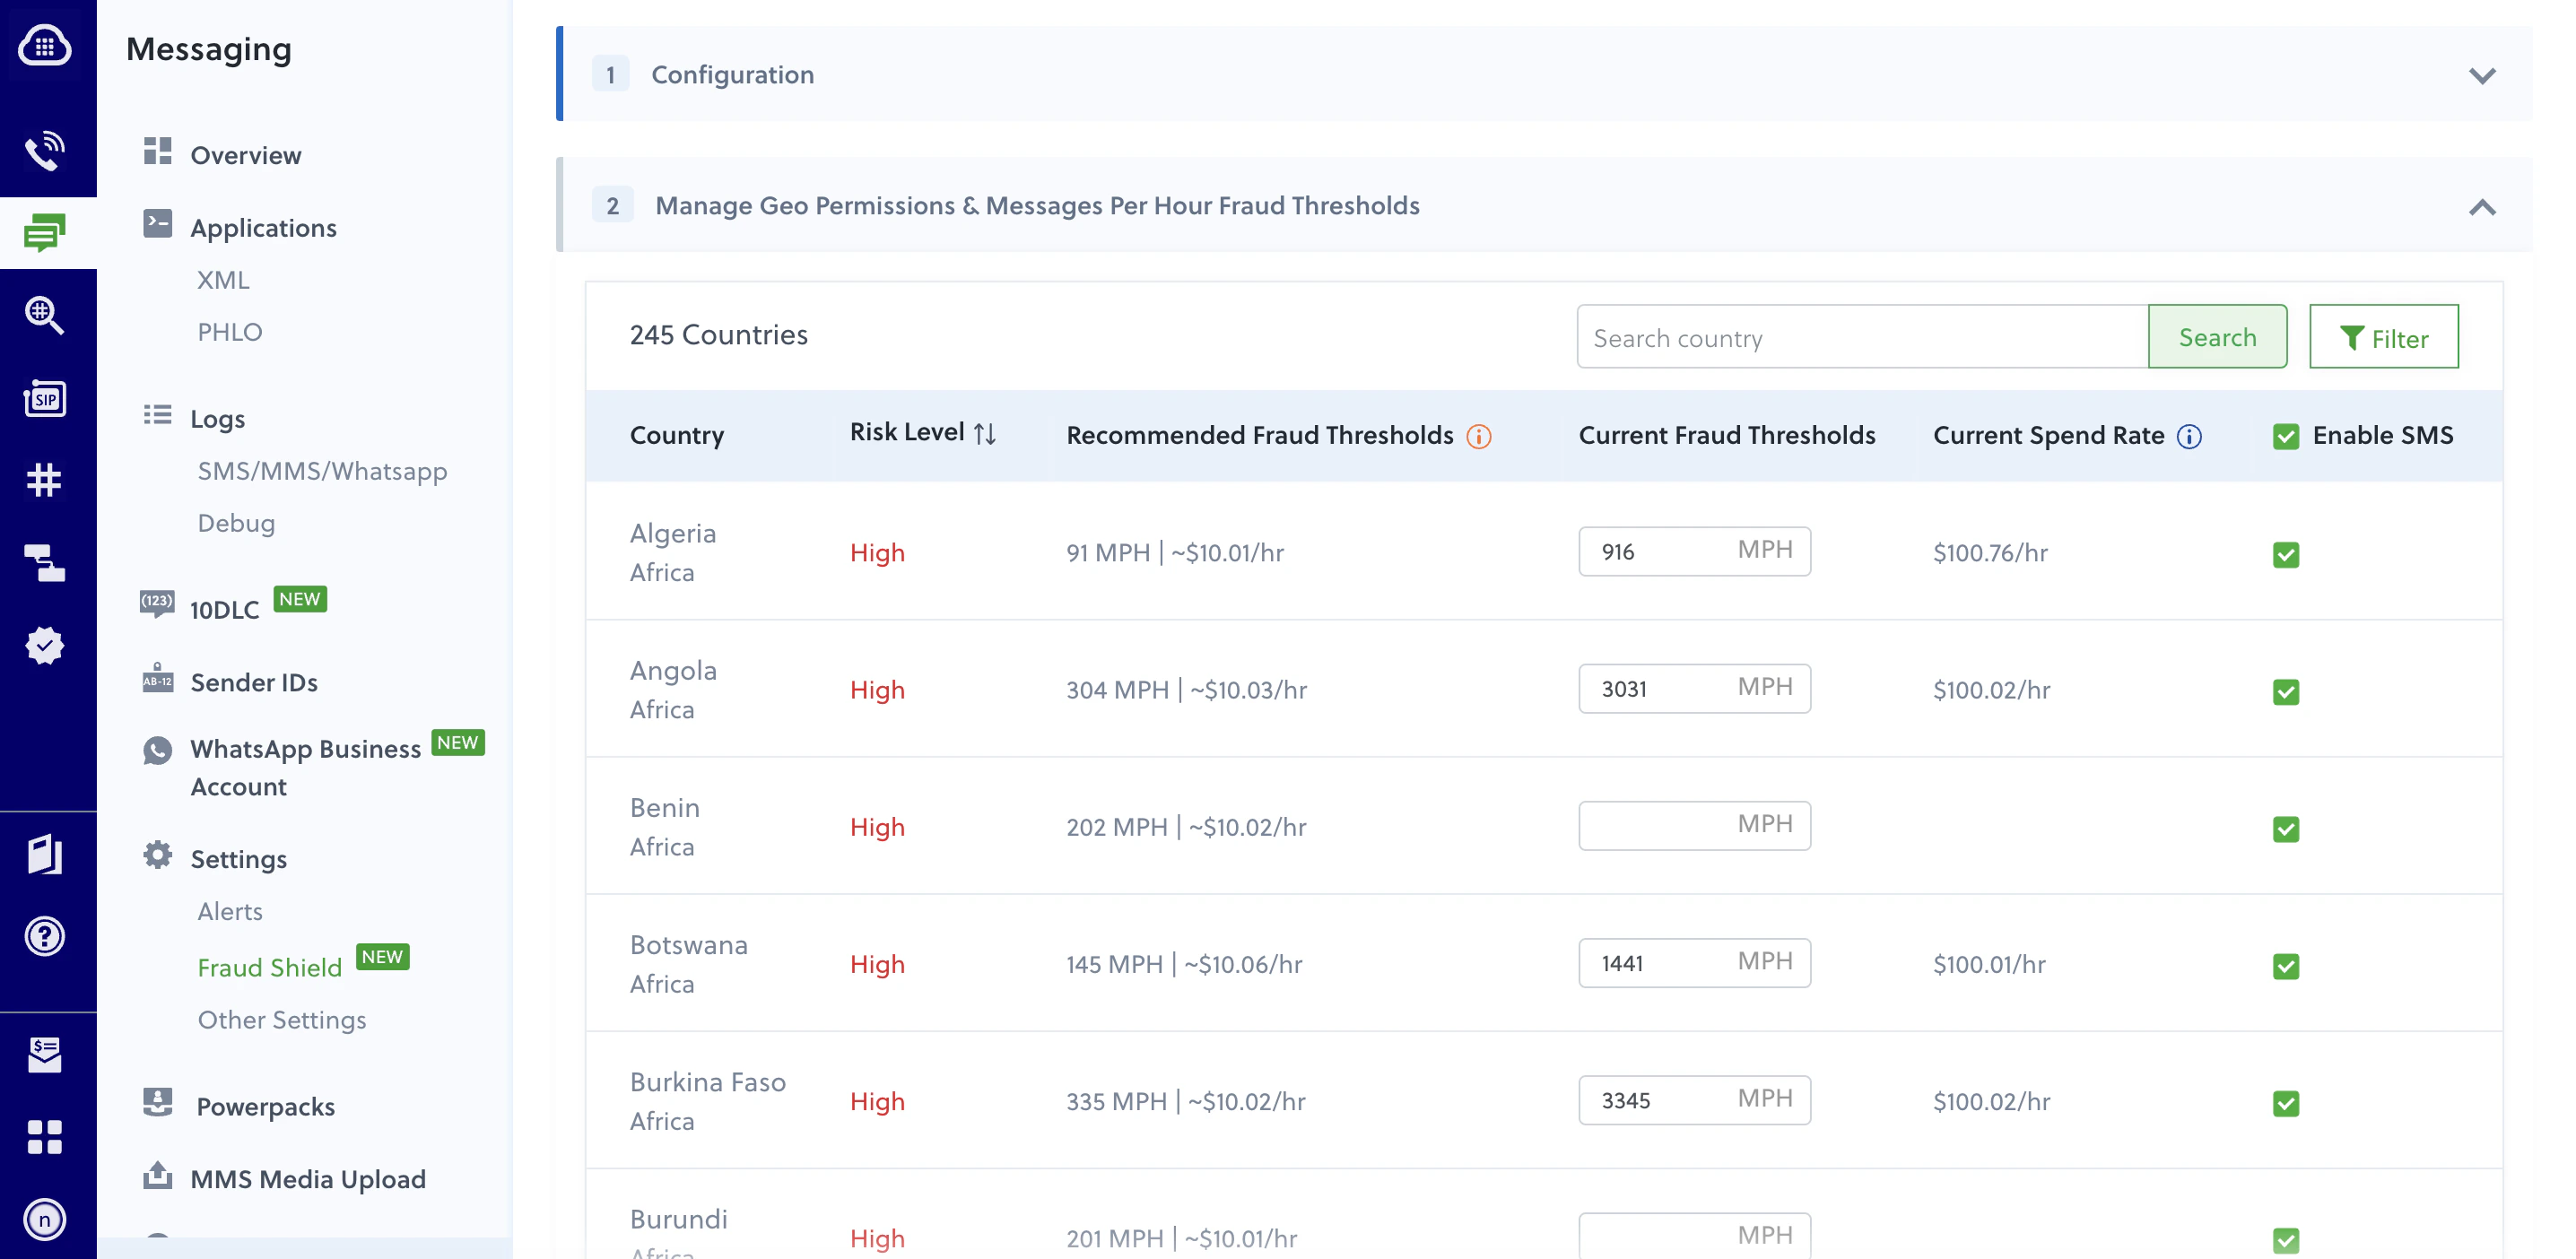Select the Messaging icon in the sidebar
The width and height of the screenshot is (2576, 1259).
(45, 232)
